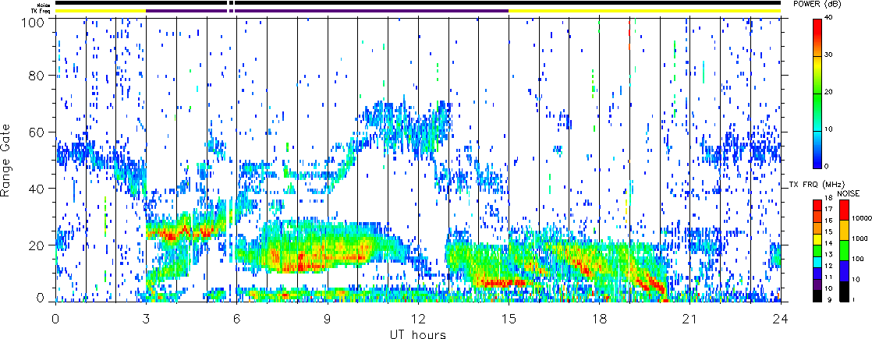The image size is (872, 339).
Task: Click the 'UT hours' x-axis label
Action: [x=417, y=334]
